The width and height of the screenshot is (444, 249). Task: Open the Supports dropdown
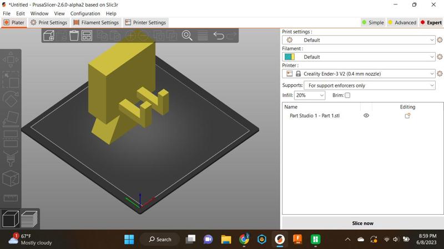point(370,85)
